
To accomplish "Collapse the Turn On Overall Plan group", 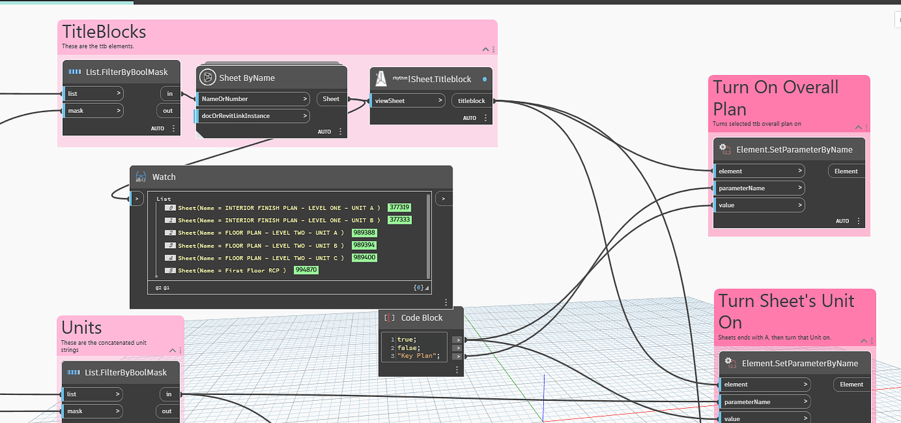I will click(858, 127).
